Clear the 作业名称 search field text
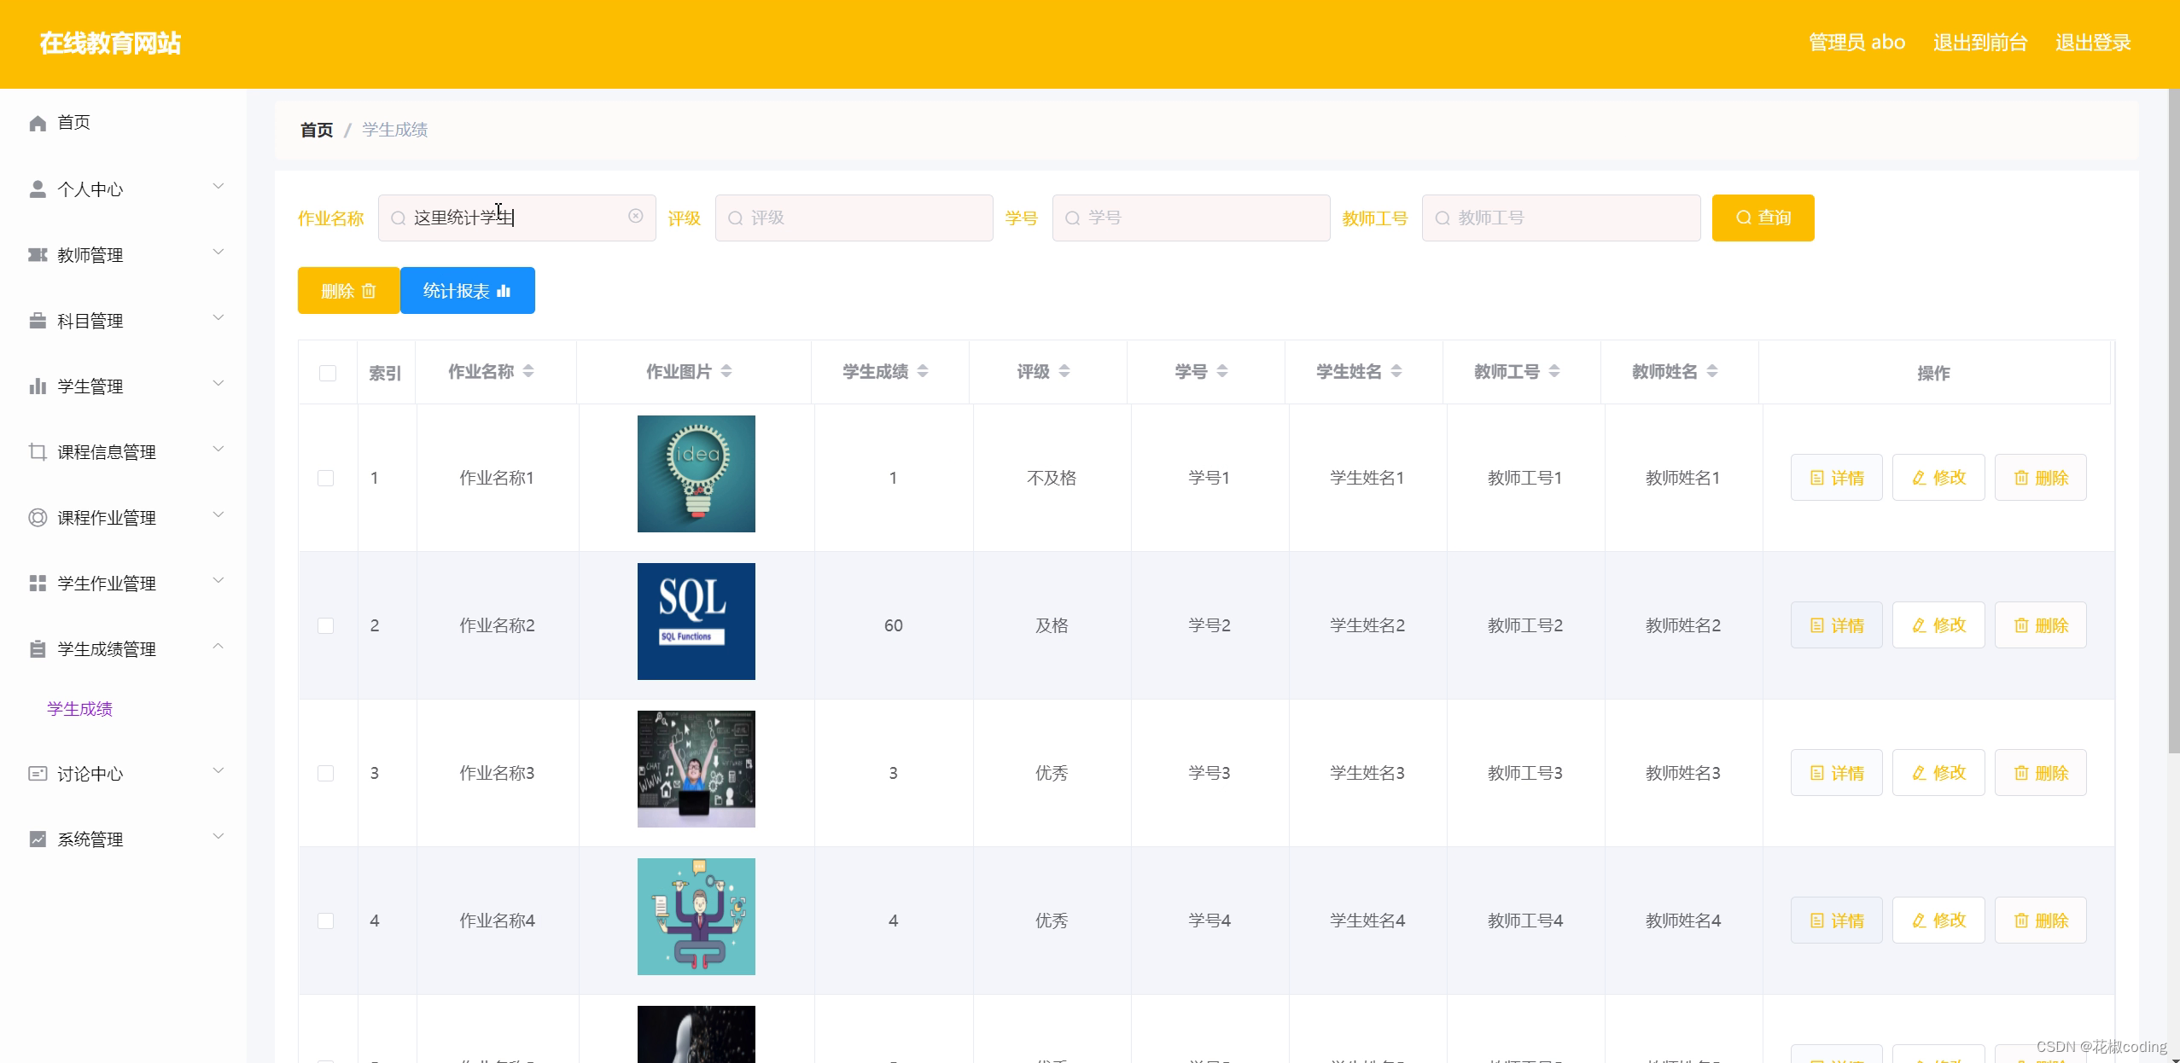Viewport: 2180px width, 1063px height. pos(636,217)
